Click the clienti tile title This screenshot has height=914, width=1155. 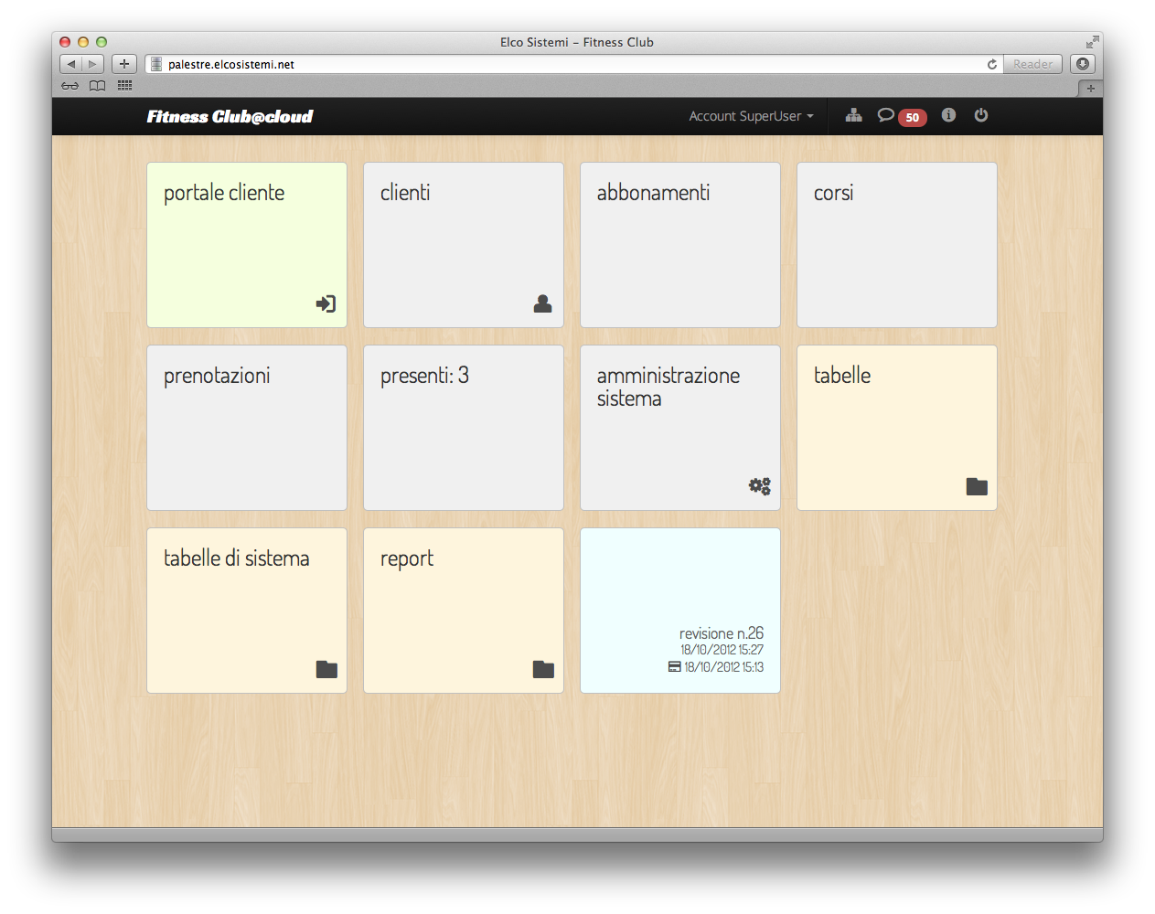pyautogui.click(x=405, y=193)
